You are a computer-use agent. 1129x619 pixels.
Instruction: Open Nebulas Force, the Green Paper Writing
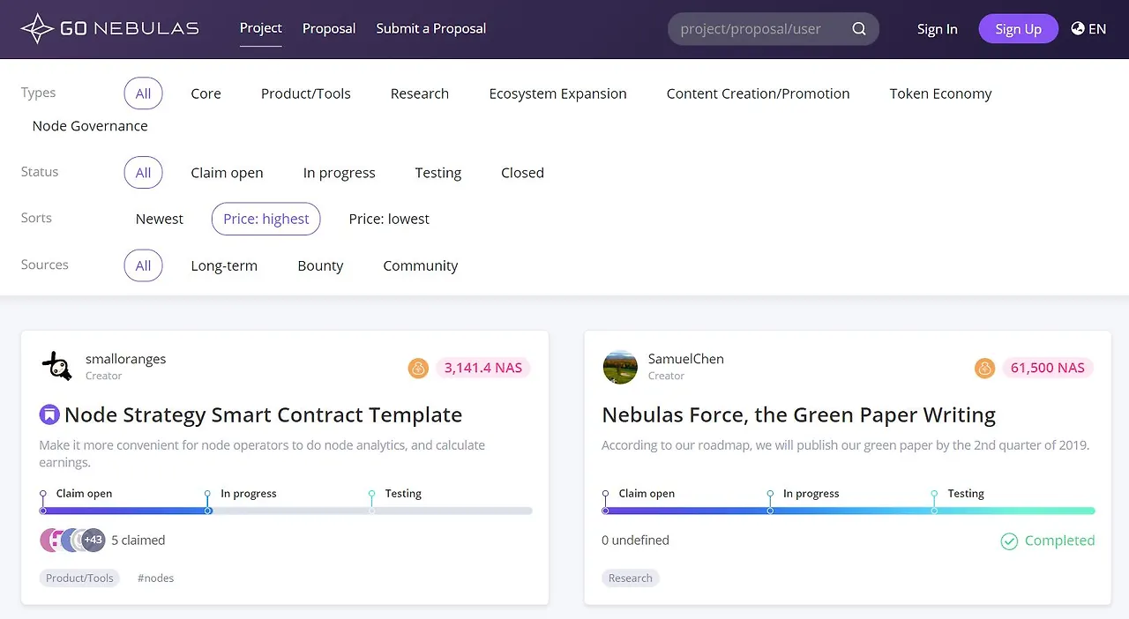click(798, 414)
